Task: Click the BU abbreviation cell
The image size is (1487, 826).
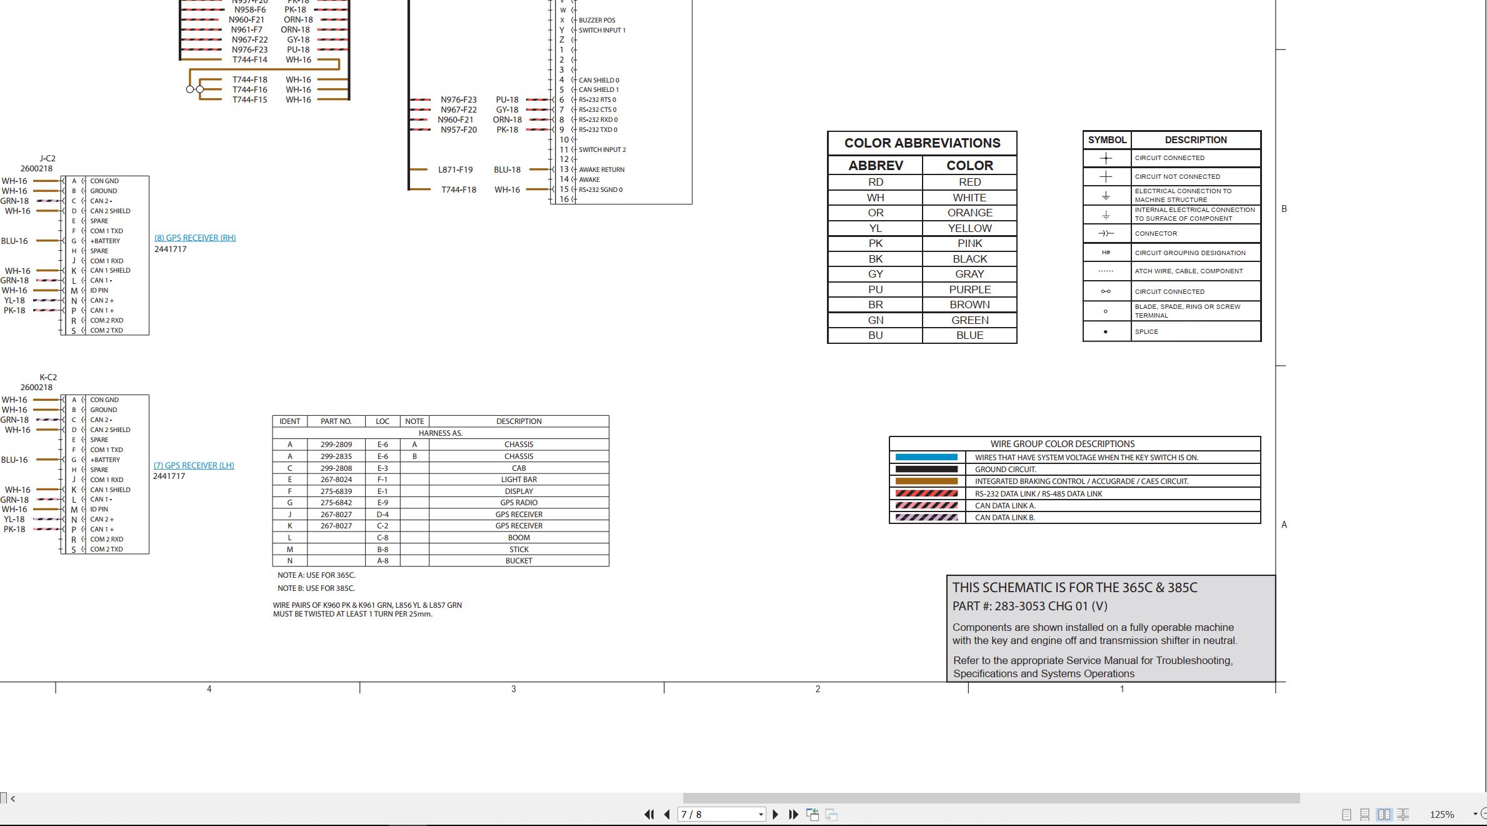Action: (x=875, y=335)
